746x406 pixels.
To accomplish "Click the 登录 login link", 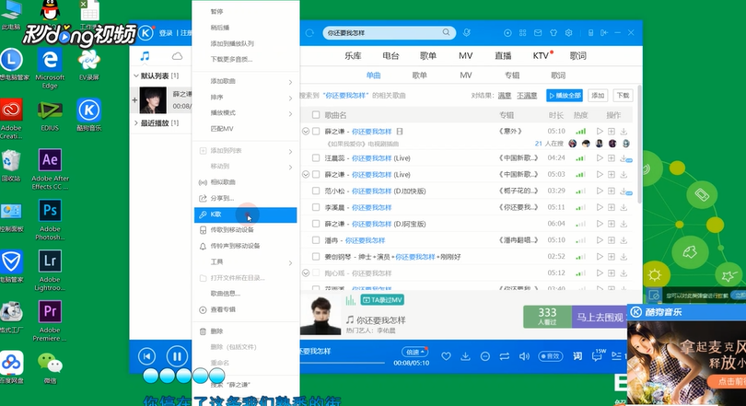I will click(x=166, y=33).
